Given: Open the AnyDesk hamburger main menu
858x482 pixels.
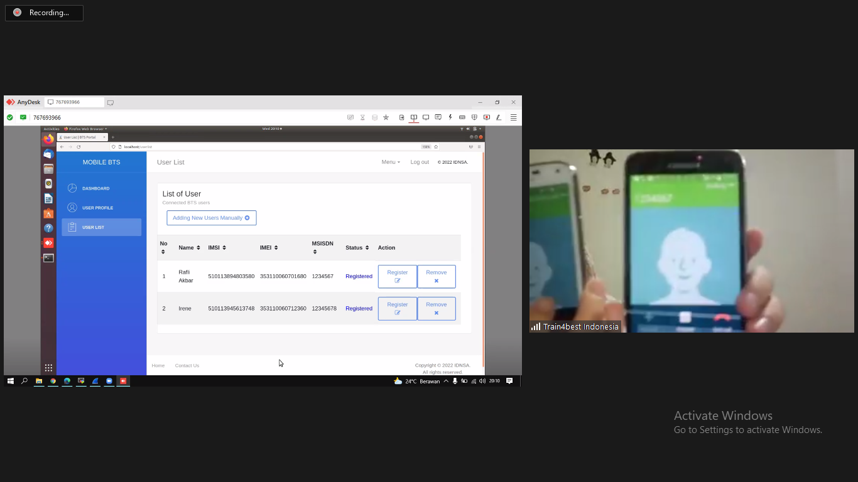Looking at the screenshot, I should [x=513, y=117].
